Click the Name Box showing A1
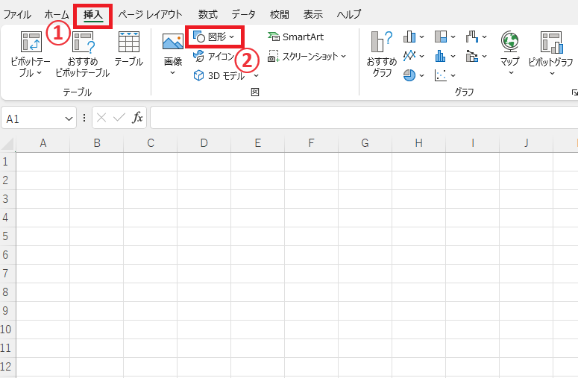 (32, 119)
